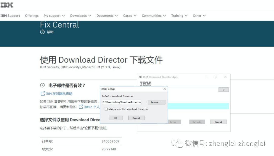
Task: Expand the Cases menu
Action: [130, 16]
